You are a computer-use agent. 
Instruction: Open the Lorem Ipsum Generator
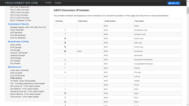click(x=20, y=70)
